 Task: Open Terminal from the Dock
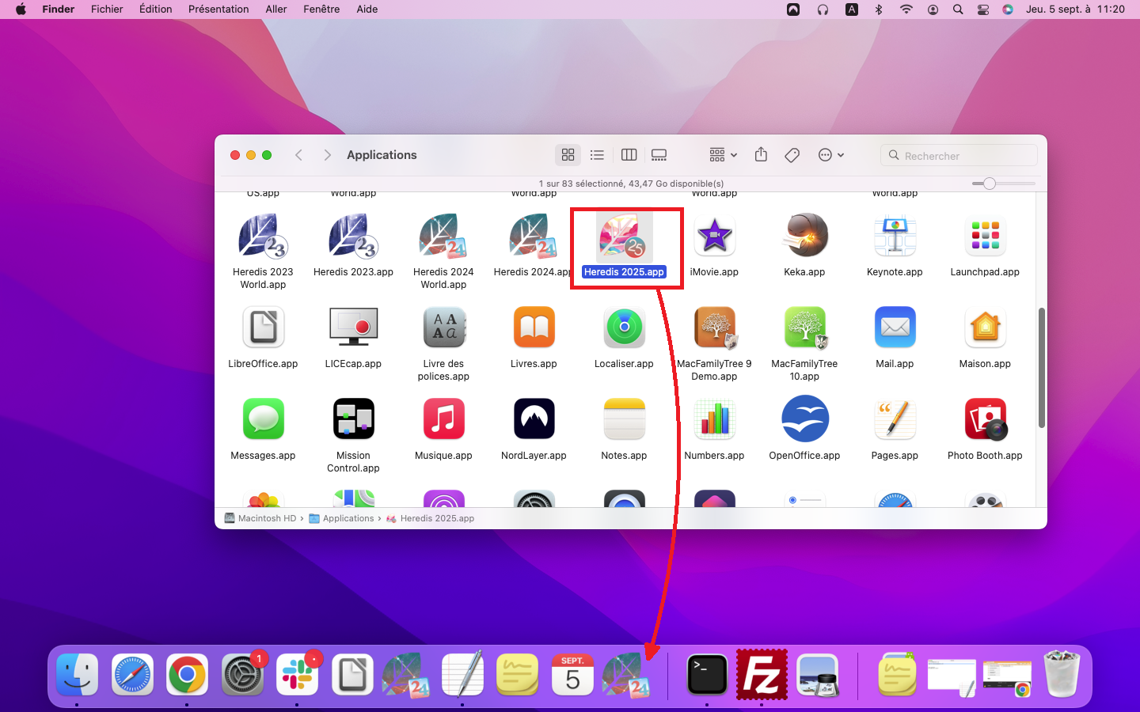coord(706,675)
